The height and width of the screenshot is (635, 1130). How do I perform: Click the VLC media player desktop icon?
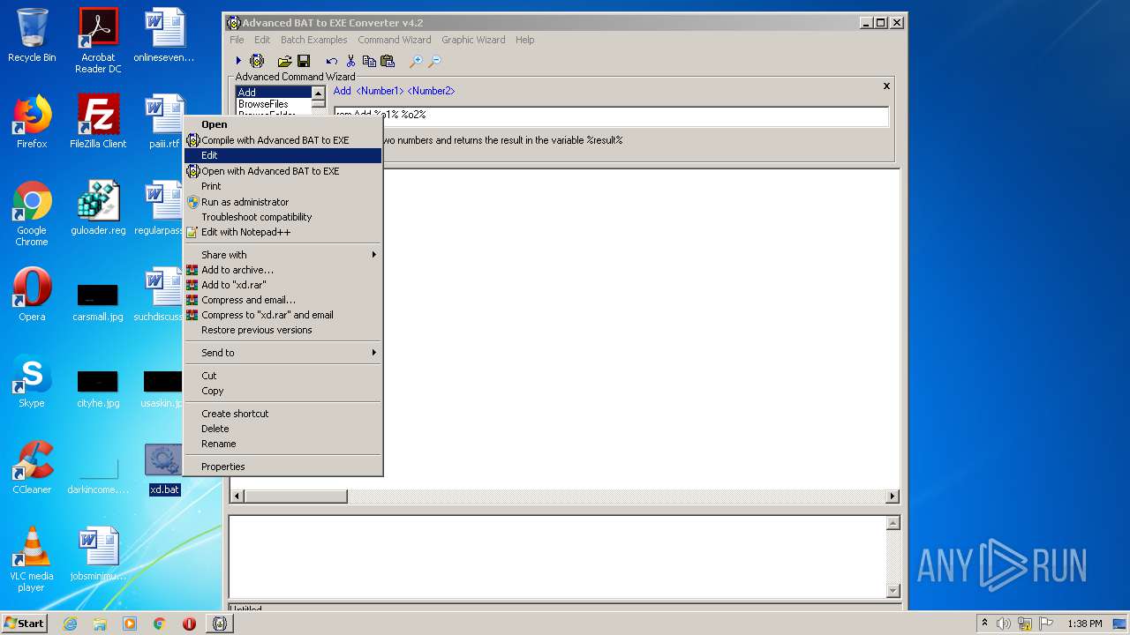(32, 559)
